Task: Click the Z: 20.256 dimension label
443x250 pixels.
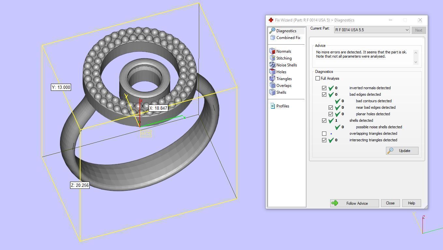Action: point(80,185)
